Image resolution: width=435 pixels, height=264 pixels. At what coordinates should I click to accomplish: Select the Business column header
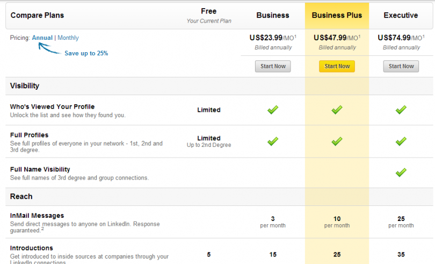pos(273,15)
